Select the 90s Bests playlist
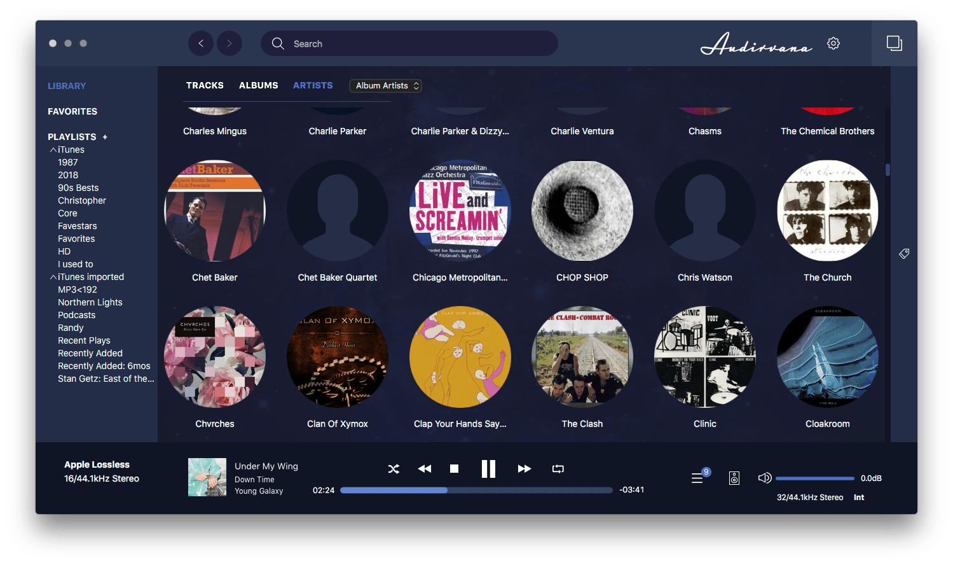Image resolution: width=953 pixels, height=565 pixels. coord(78,188)
